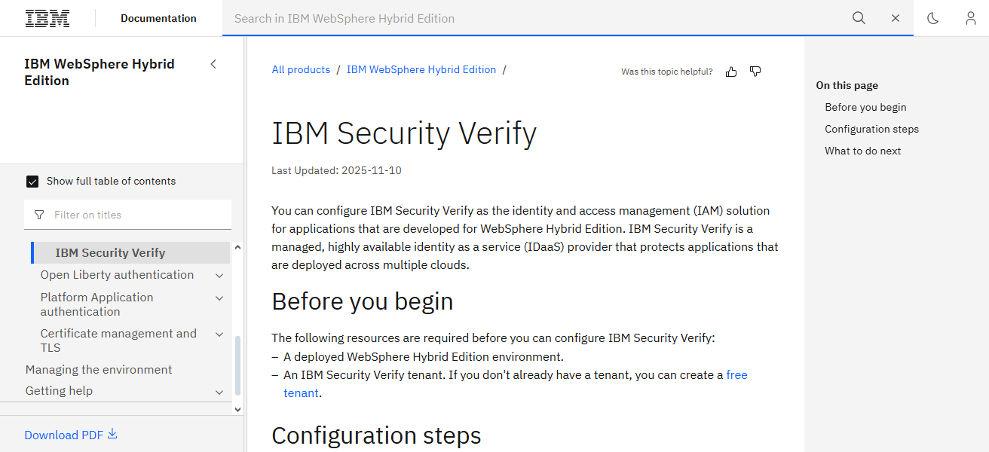Screen dimensions: 989x452
Task: Rate topic unhelpful with thumbs down
Action: tap(755, 71)
